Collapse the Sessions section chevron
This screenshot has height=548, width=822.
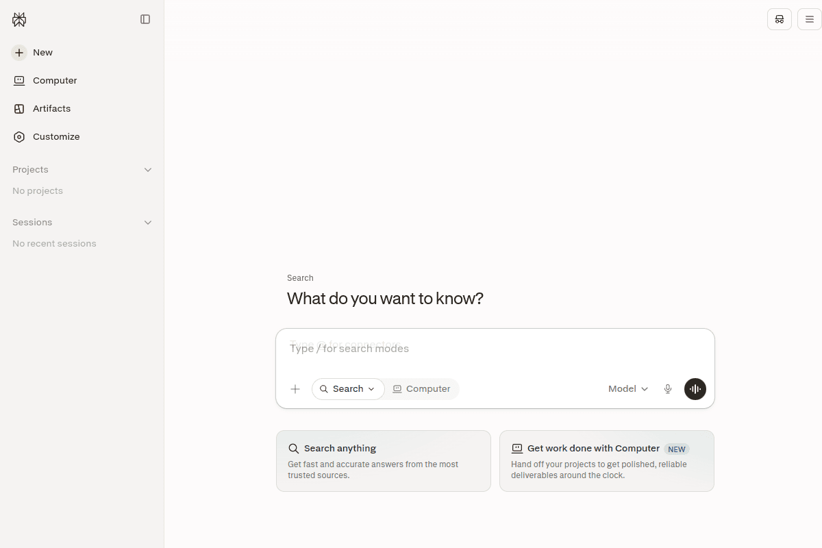coord(148,223)
